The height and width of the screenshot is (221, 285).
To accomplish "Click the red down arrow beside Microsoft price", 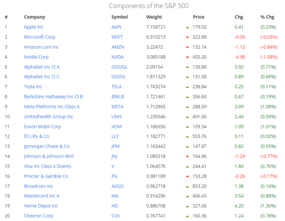I will 187,37.
